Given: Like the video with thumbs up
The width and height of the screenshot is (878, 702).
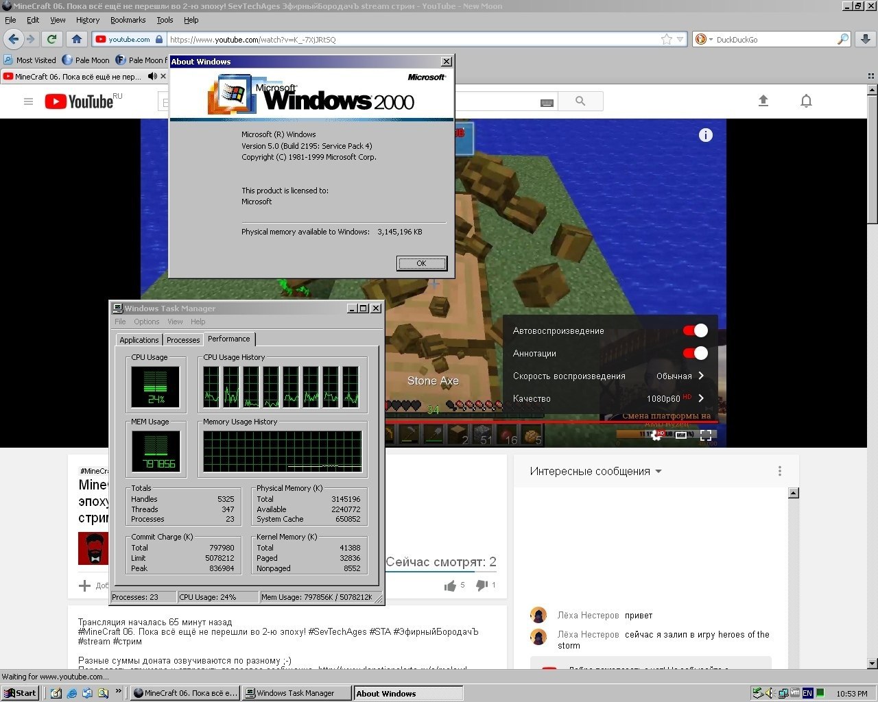Looking at the screenshot, I should (450, 585).
